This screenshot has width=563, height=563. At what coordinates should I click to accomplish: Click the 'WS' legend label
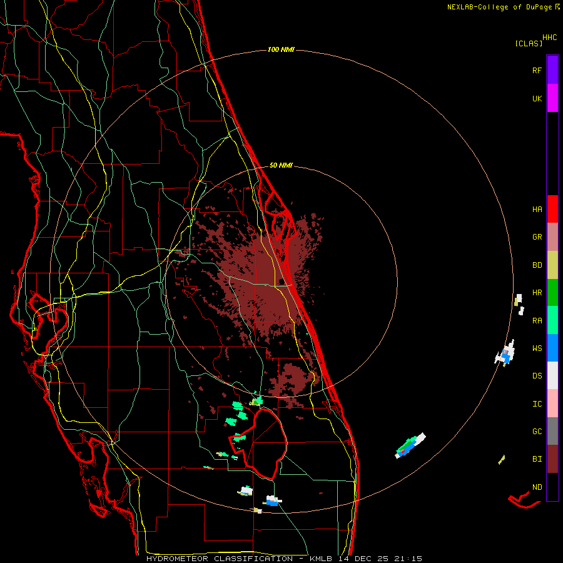(537, 348)
